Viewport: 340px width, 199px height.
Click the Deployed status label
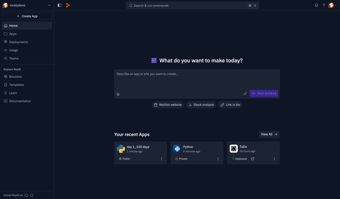239,159
